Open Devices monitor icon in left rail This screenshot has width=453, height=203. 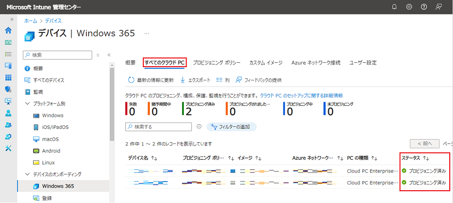tap(9, 66)
